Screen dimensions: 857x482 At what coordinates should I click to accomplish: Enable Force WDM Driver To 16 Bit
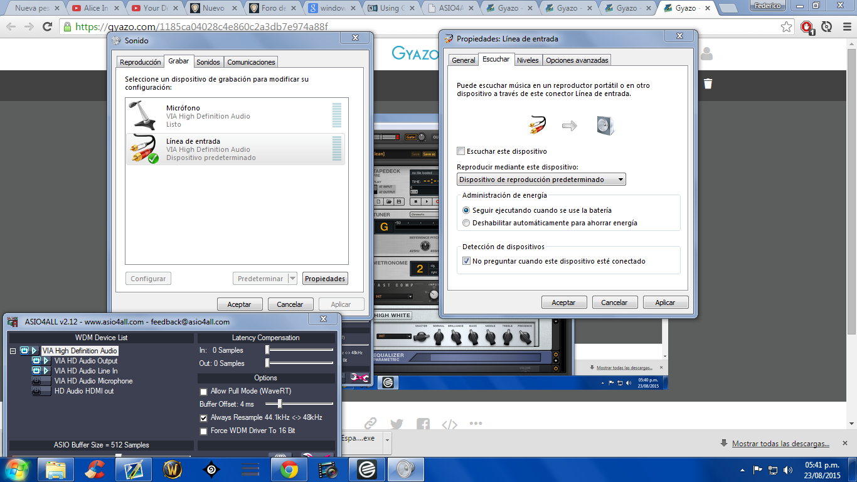203,431
